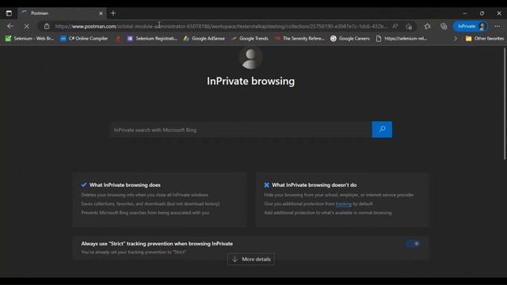The height and width of the screenshot is (285, 507).
Task: Open the Collections icon
Action: coord(444,26)
